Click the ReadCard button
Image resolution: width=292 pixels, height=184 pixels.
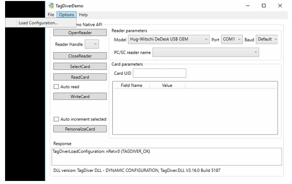[x=80, y=77]
